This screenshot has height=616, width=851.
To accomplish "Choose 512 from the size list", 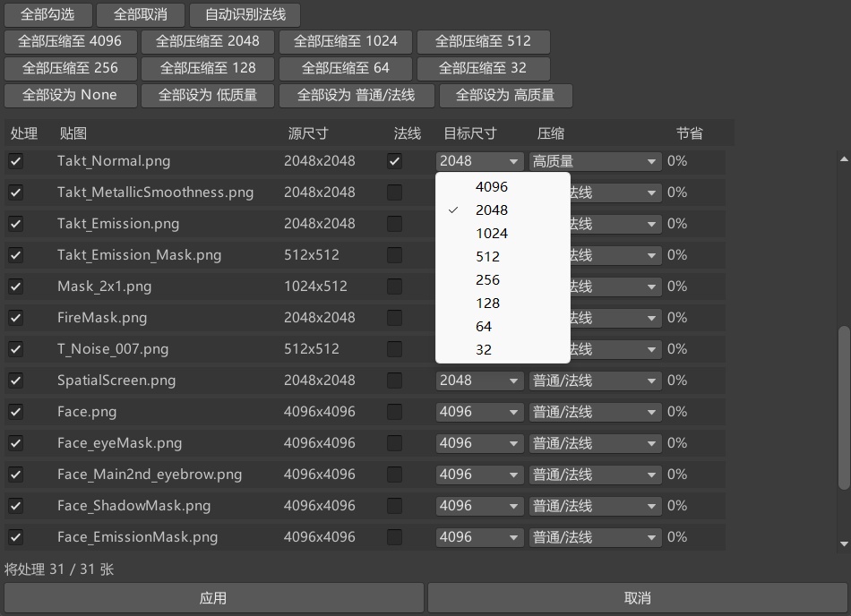I will pos(503,257).
